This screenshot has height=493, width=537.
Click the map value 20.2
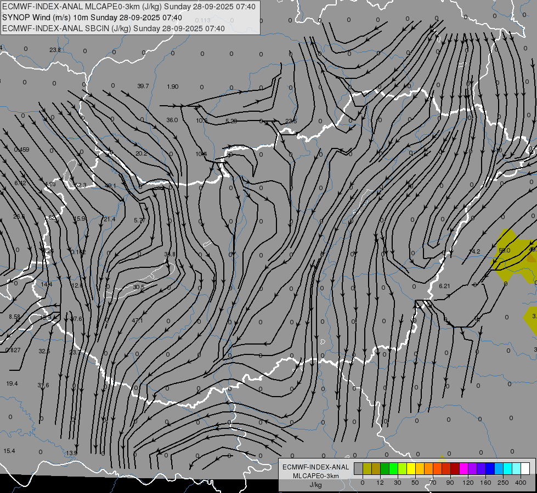(x=142, y=153)
